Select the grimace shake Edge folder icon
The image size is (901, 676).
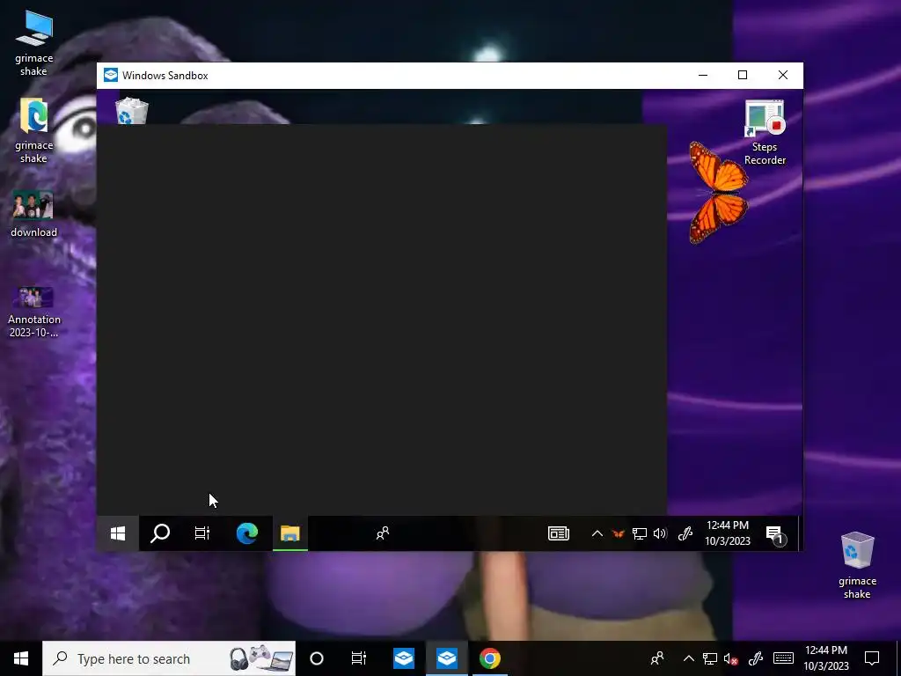click(34, 131)
